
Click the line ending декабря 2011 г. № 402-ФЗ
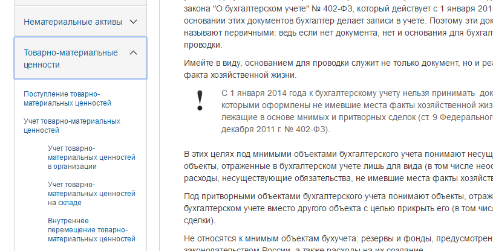tap(275, 130)
